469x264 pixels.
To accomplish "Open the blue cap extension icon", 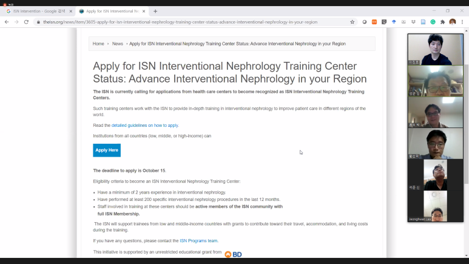I will pyautogui.click(x=394, y=22).
